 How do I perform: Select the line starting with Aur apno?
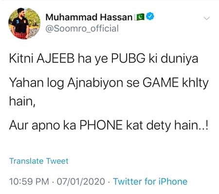[x=109, y=125]
